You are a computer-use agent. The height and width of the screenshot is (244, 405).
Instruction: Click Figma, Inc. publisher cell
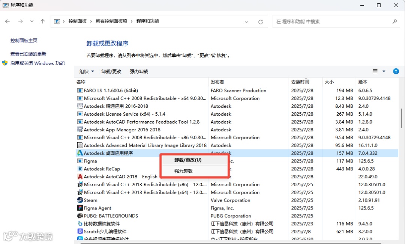[x=222, y=208]
